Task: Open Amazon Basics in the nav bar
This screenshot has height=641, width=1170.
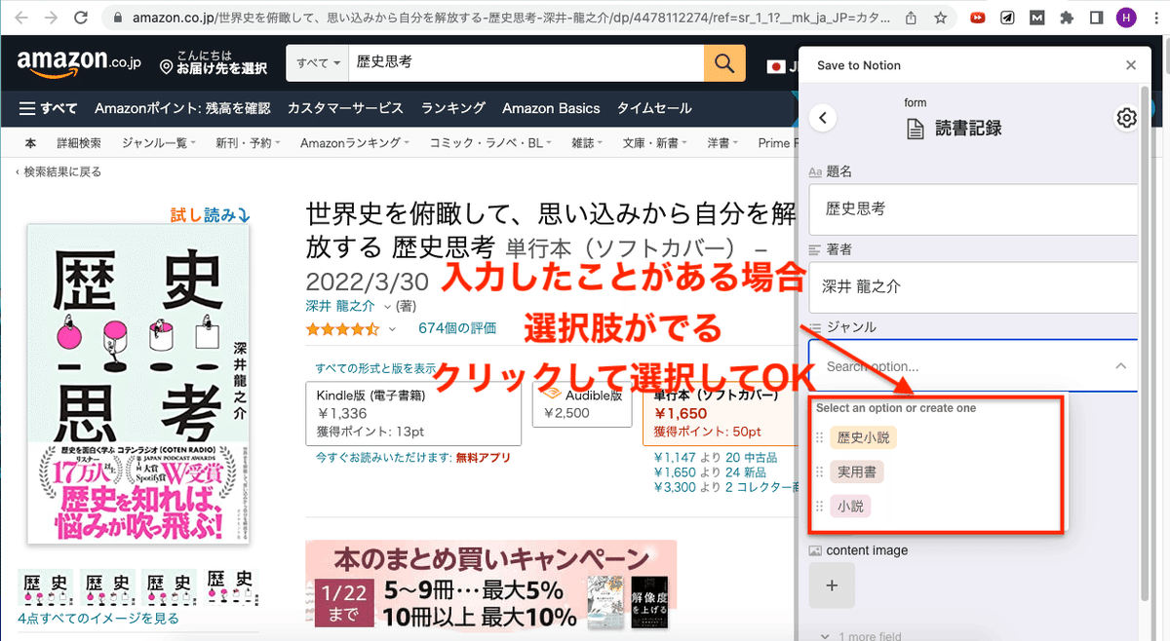Action: tap(551, 108)
